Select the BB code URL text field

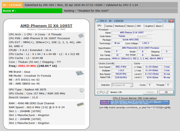(x=135, y=108)
